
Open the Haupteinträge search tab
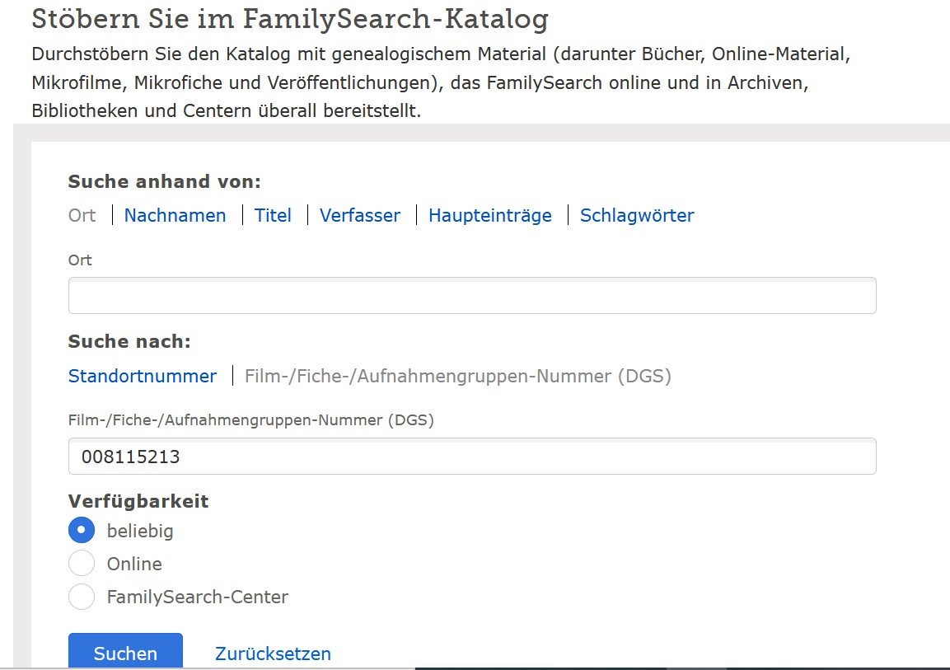pyautogui.click(x=490, y=215)
